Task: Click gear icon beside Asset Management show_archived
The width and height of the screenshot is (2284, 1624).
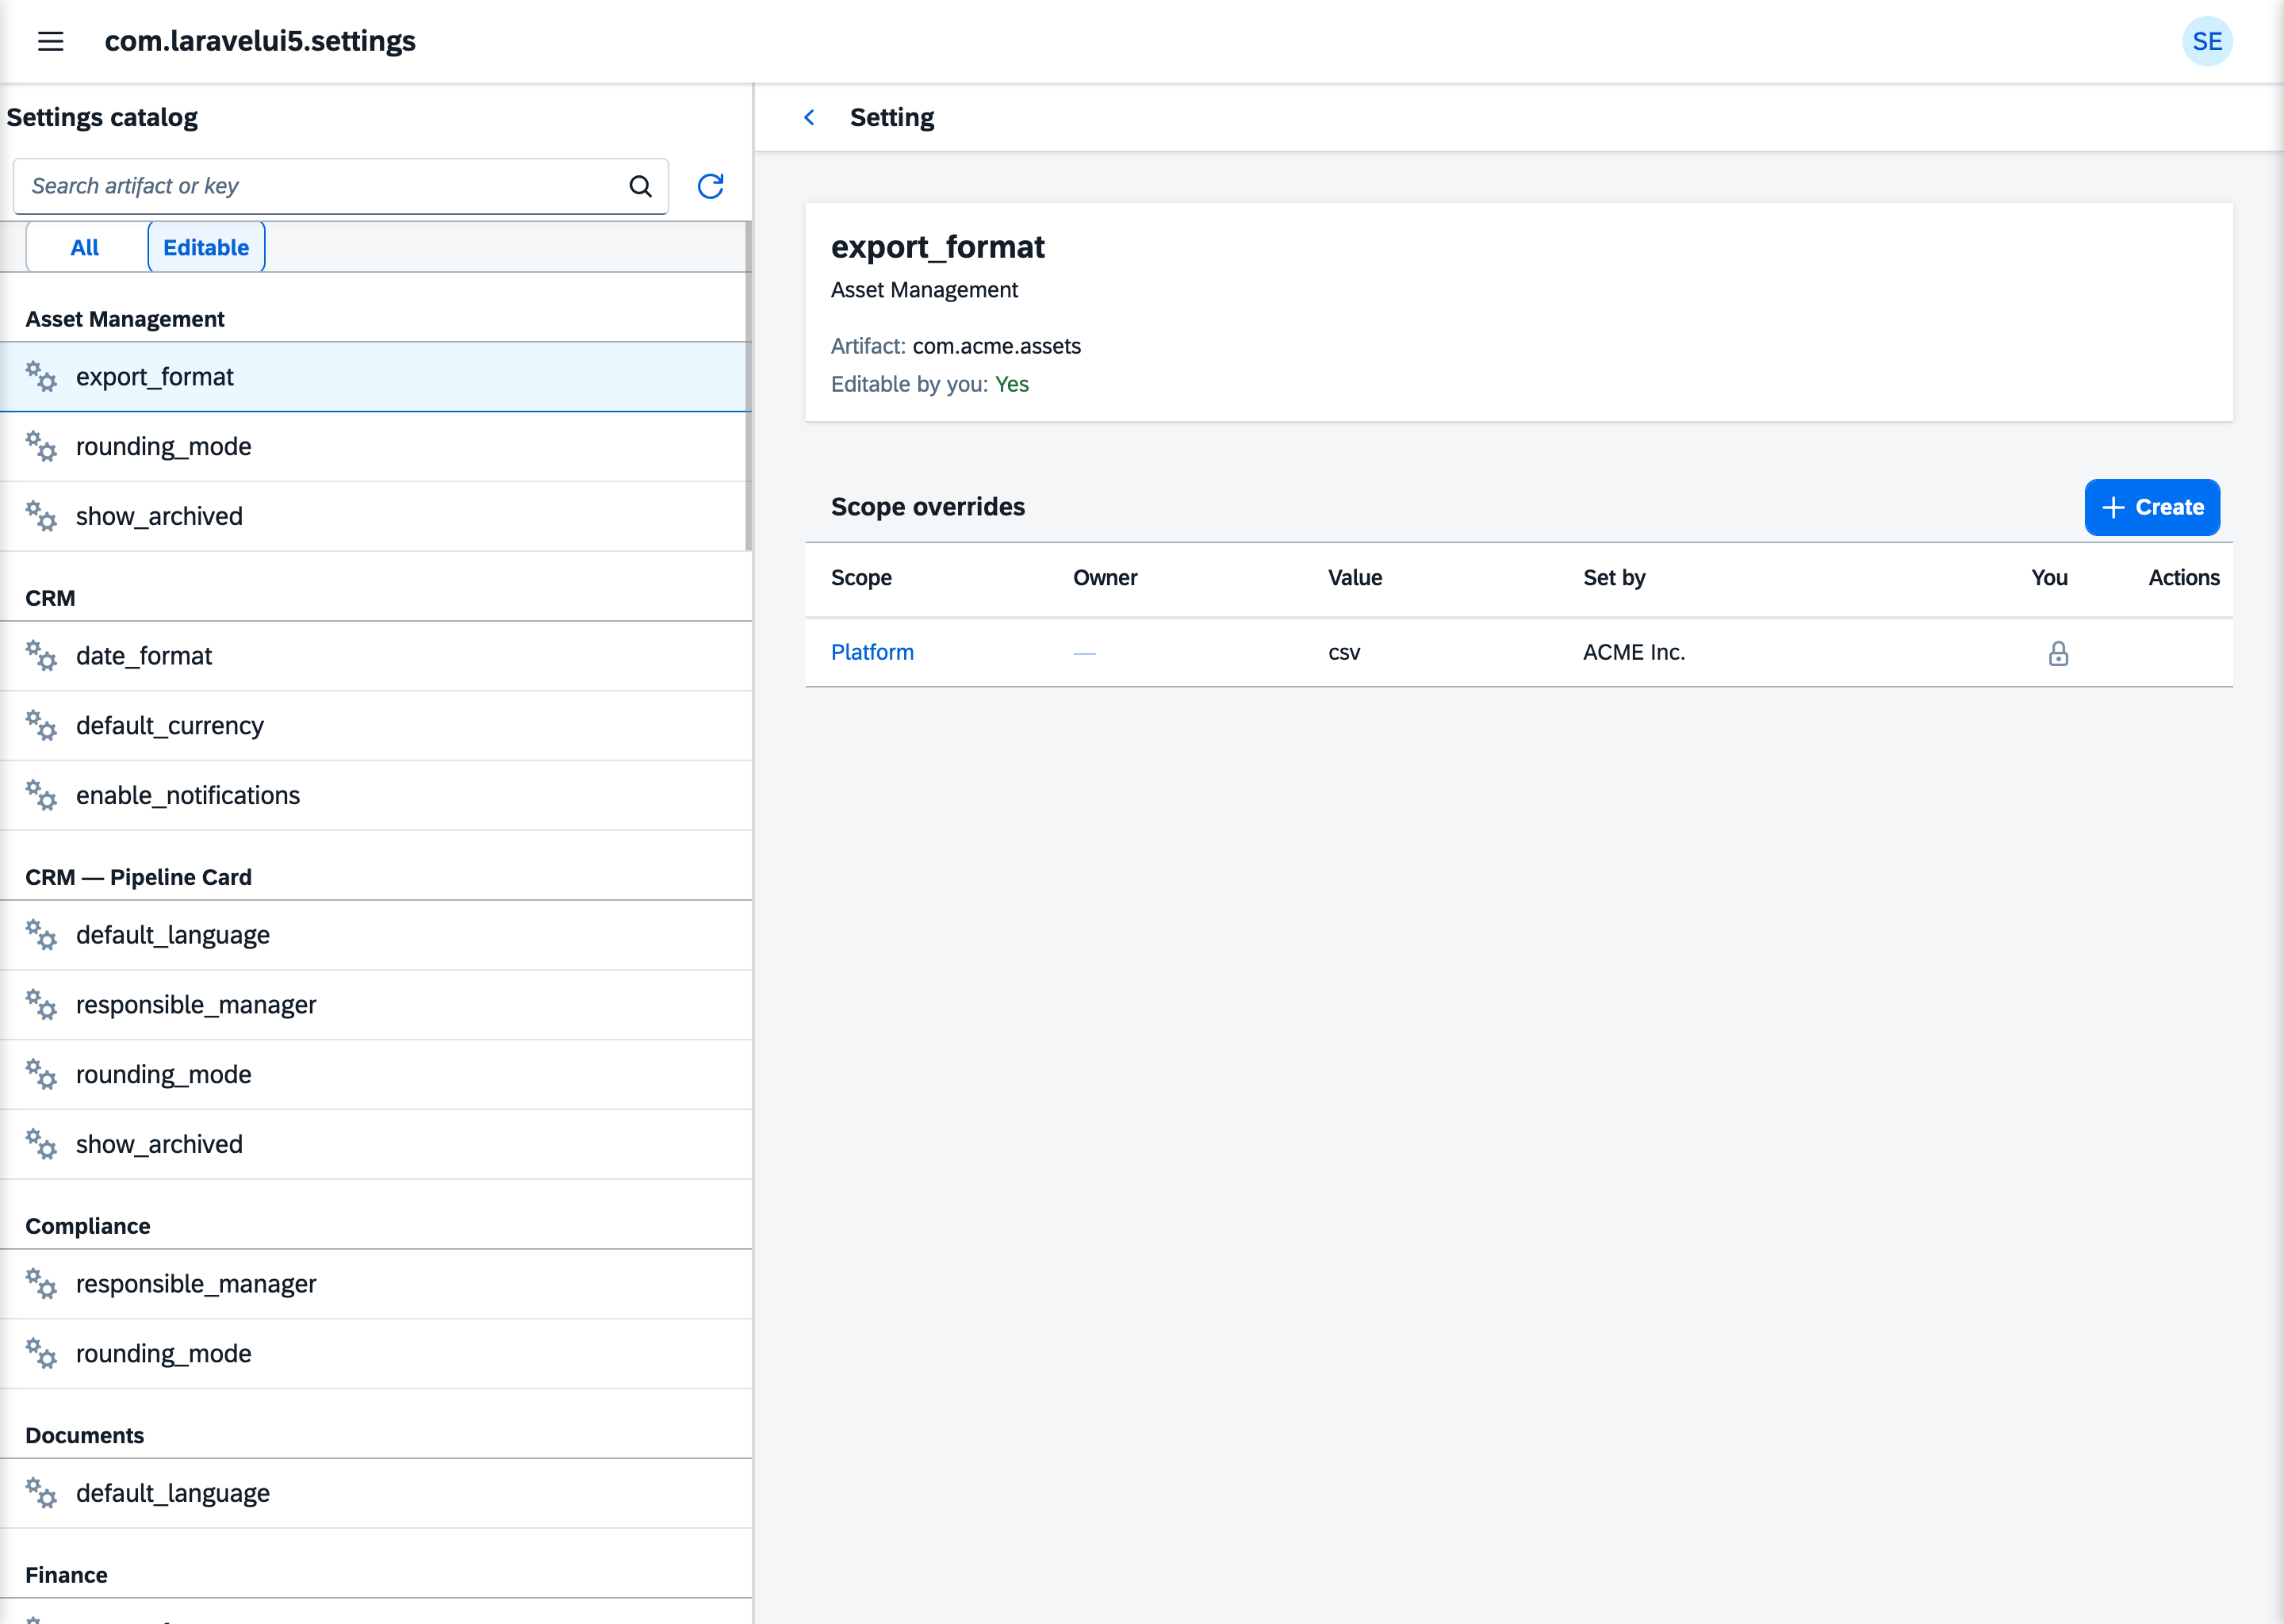Action: [41, 516]
